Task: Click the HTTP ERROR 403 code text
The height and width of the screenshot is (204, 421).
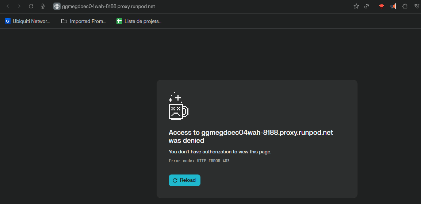Action: (199, 161)
